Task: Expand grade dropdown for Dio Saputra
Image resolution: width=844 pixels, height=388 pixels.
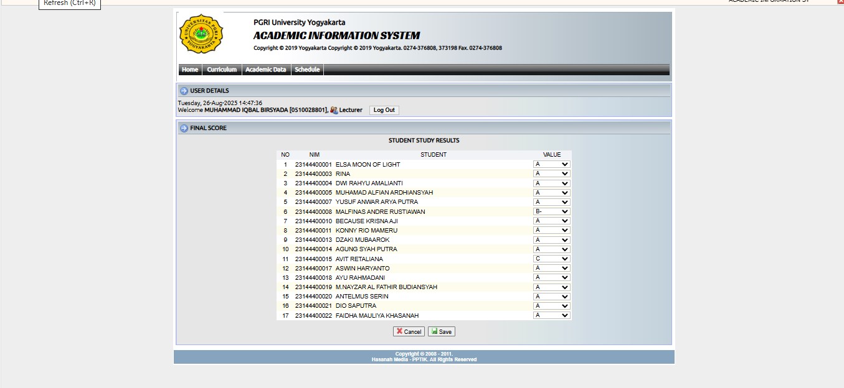Action: 551,306
